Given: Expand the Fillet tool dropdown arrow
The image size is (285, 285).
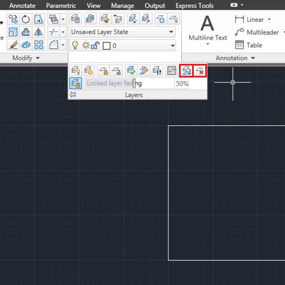Looking at the screenshot, I should click(x=63, y=45).
